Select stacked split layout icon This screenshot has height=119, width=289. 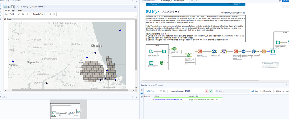click(12, 7)
